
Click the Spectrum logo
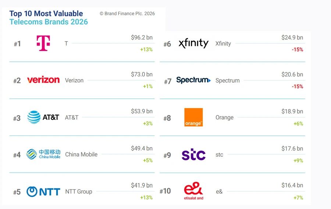(x=193, y=80)
